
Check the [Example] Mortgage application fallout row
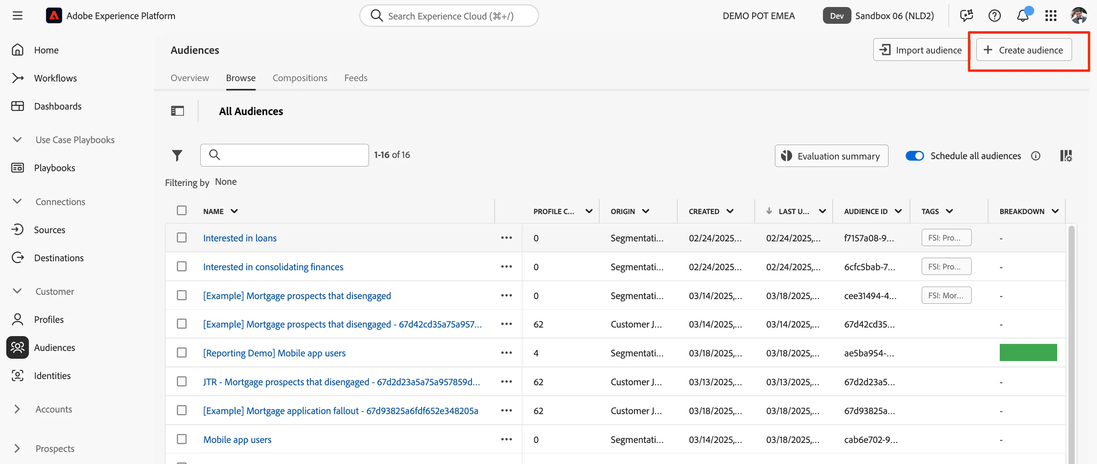click(x=182, y=410)
